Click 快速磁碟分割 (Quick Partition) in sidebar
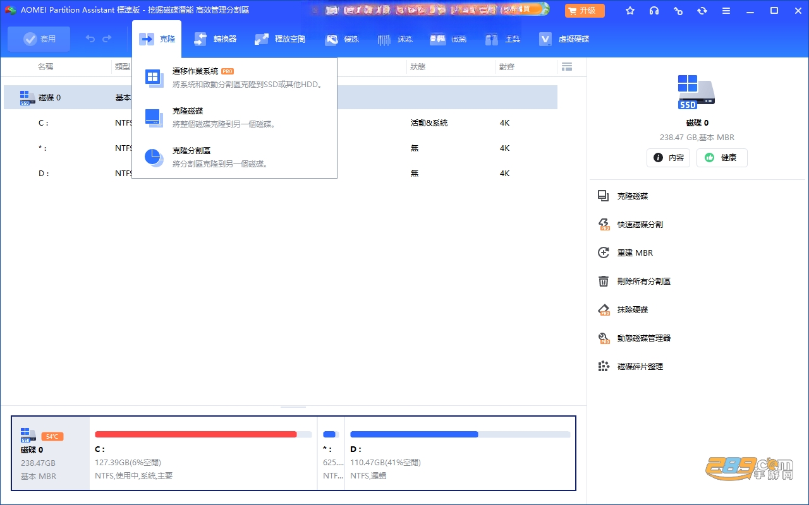This screenshot has height=505, width=809. pos(640,225)
